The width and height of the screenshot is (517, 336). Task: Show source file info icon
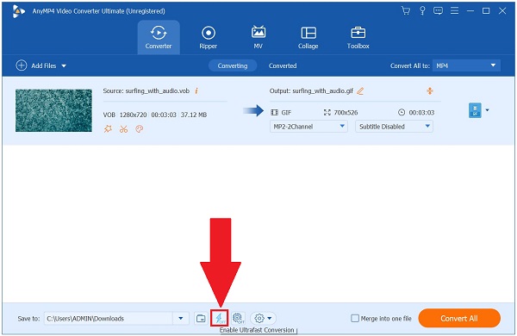(196, 90)
